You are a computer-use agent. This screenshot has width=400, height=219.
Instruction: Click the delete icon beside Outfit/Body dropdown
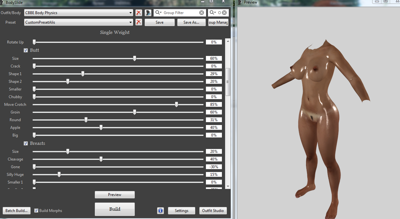138,13
